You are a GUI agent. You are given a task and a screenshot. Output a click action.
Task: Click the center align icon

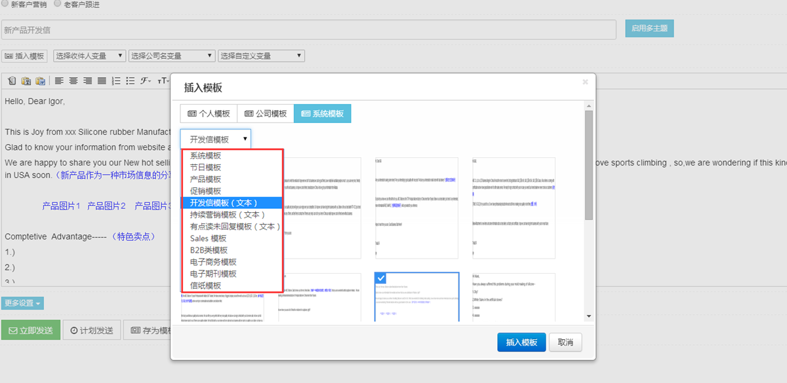73,81
